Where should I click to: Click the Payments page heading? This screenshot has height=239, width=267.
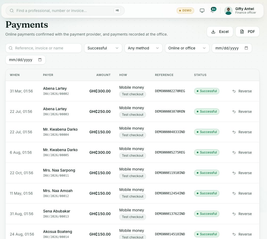click(27, 25)
